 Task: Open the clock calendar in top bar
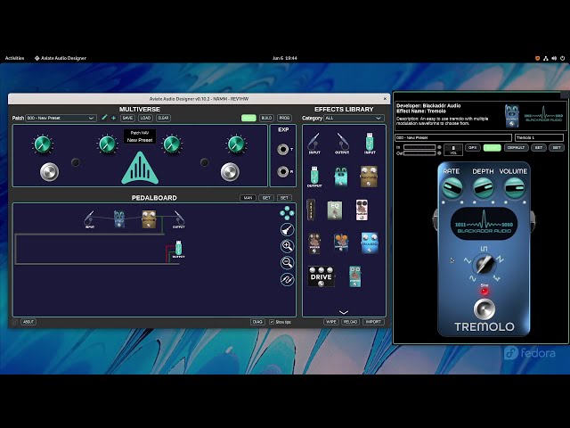[x=285, y=58]
